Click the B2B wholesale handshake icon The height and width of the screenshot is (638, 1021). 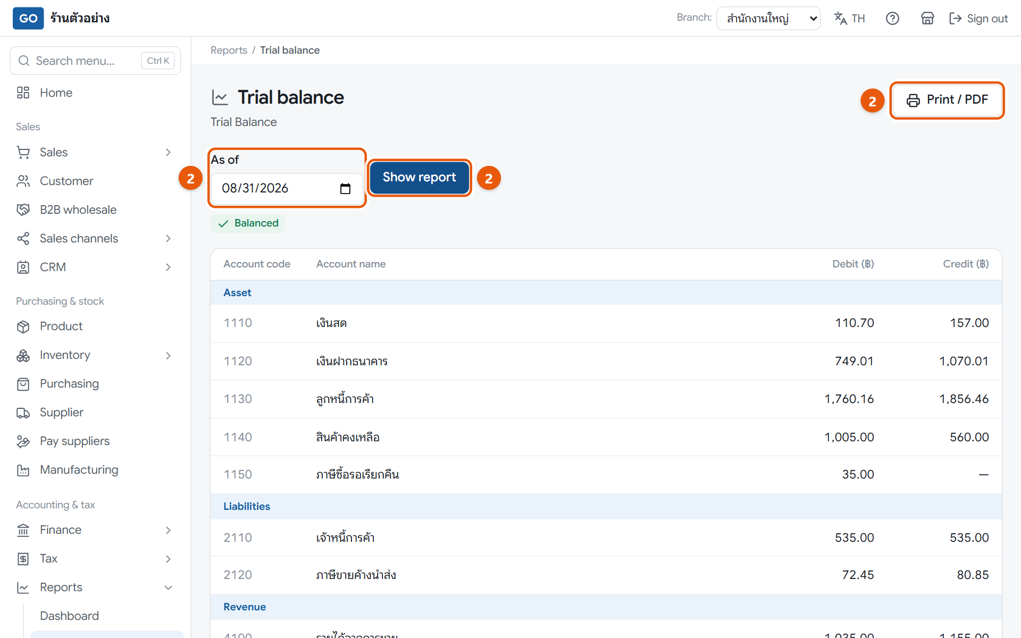pos(23,209)
